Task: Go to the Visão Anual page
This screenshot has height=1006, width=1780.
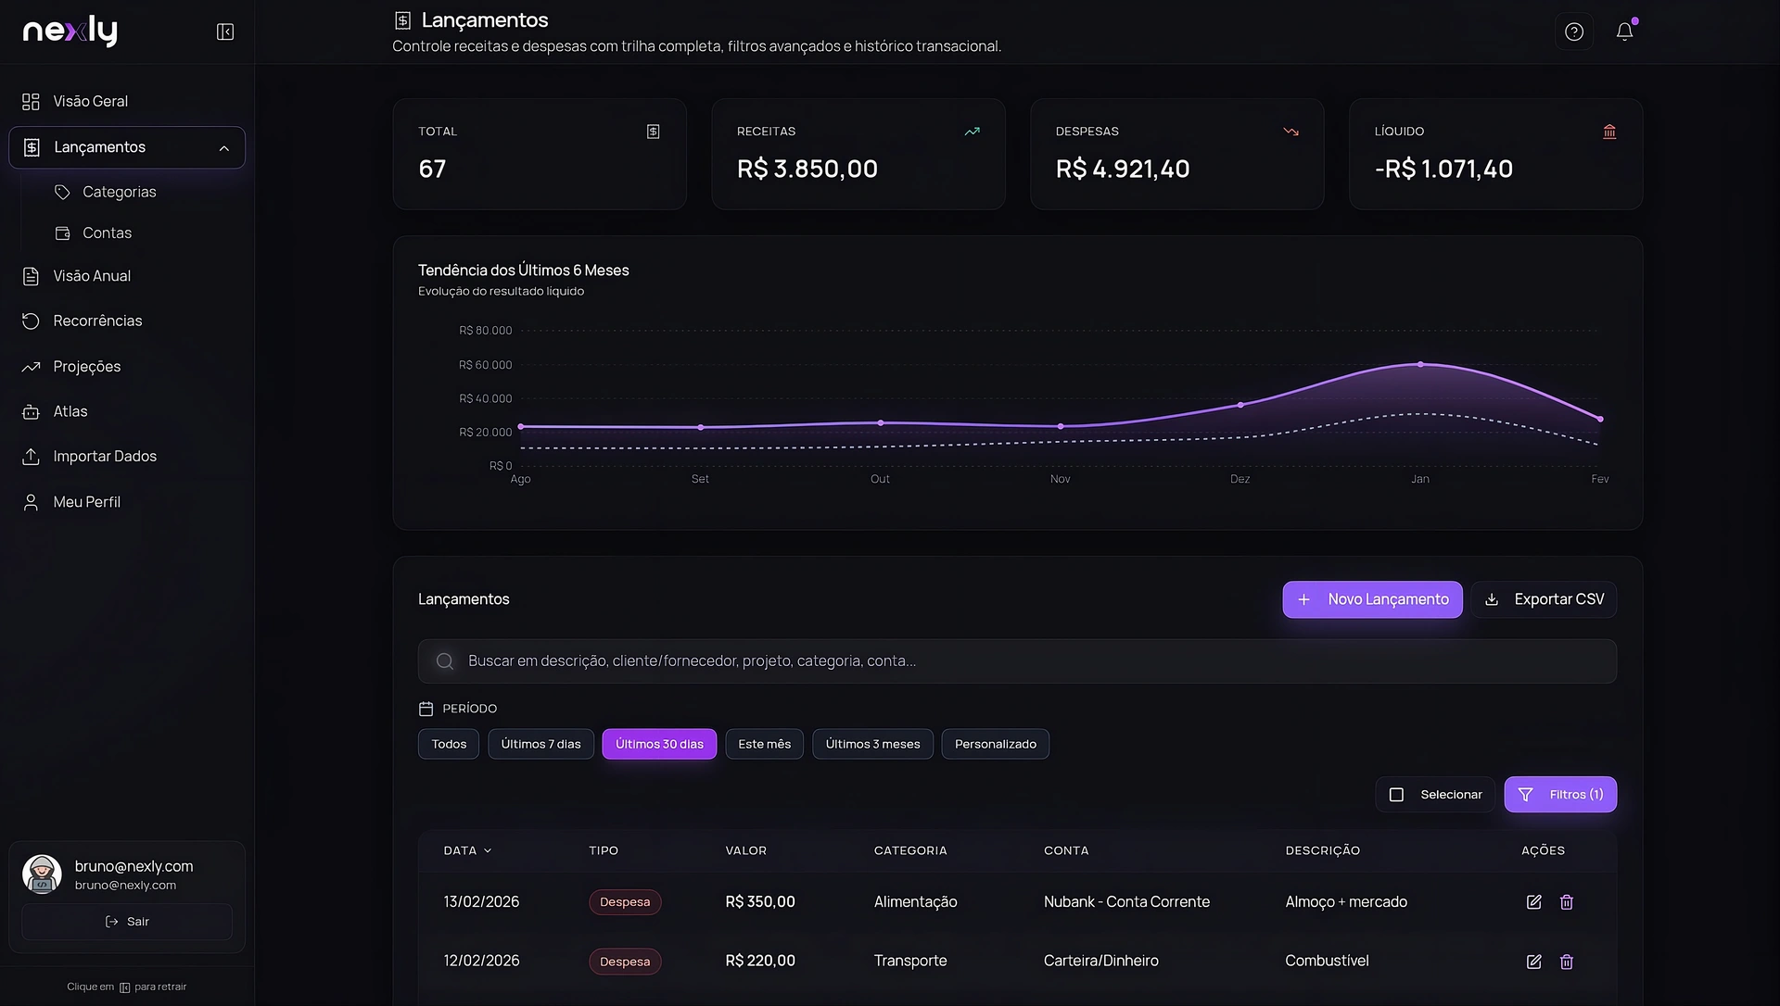Action: pyautogui.click(x=91, y=276)
